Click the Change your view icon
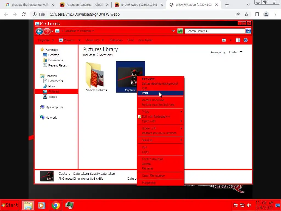This screenshot has height=211, width=281. (x=224, y=40)
